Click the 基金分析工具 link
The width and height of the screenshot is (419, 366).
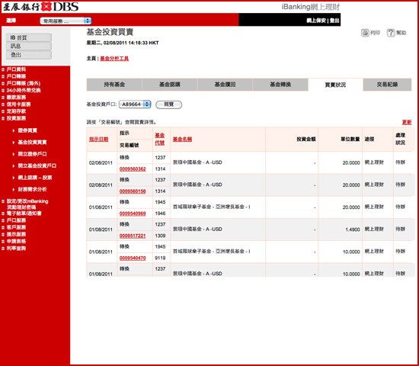(x=114, y=58)
